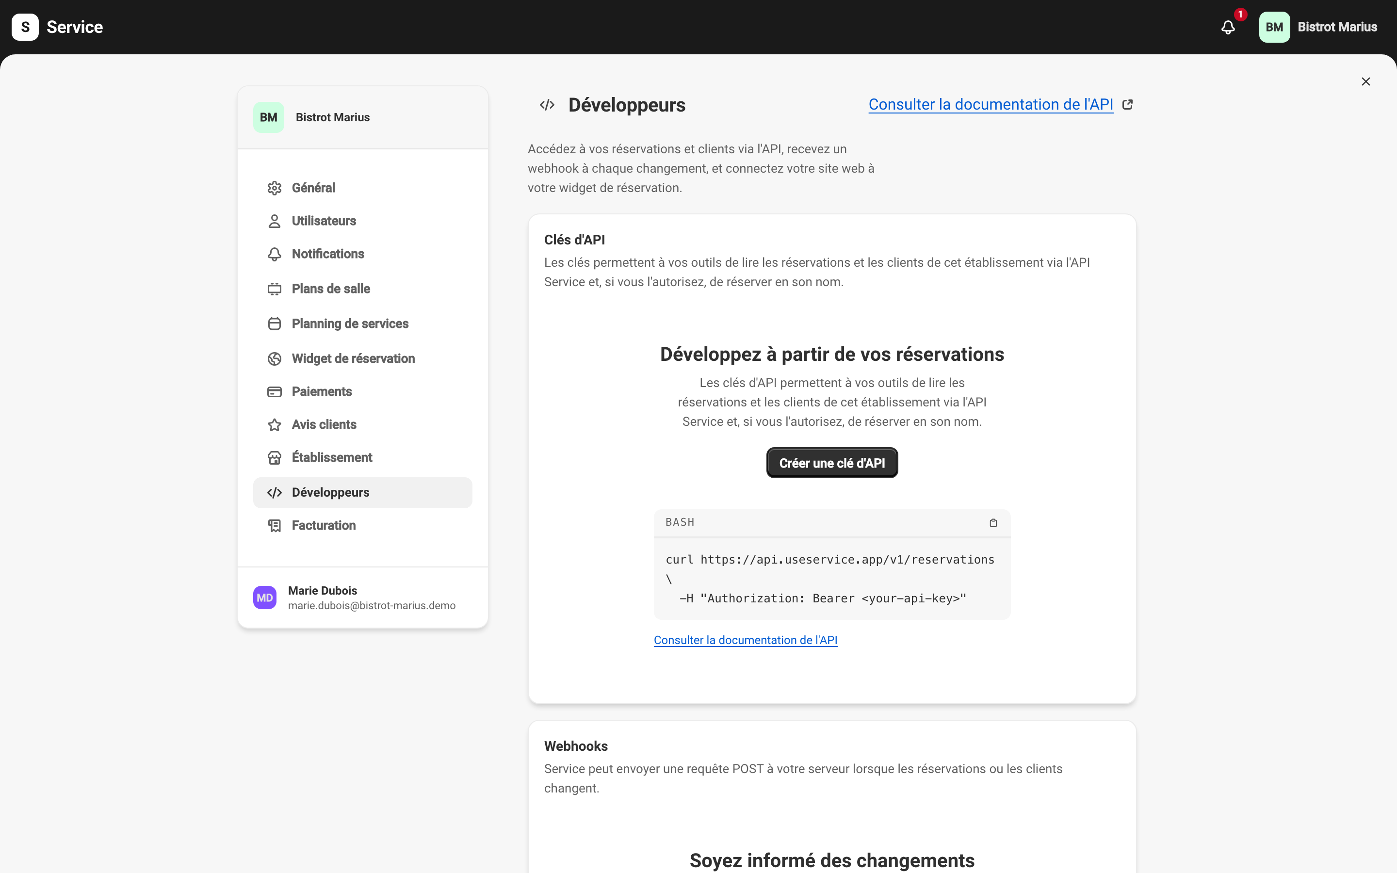Viewport: 1397px width, 873px height.
Task: Click the Service logo icon
Action: [25, 27]
